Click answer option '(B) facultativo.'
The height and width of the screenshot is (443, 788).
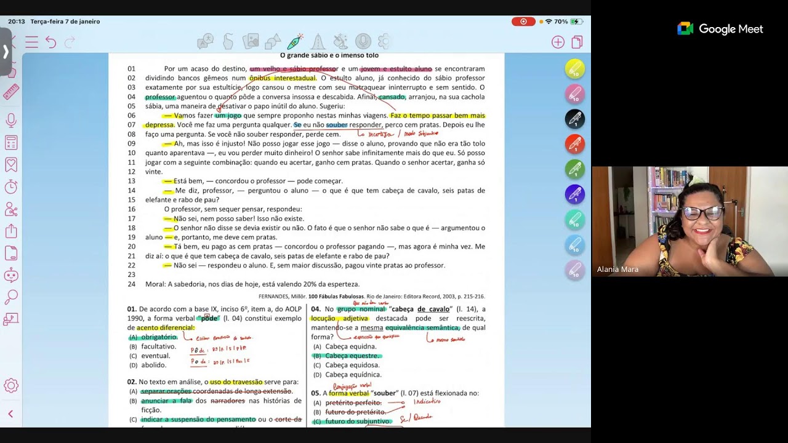pos(153,346)
